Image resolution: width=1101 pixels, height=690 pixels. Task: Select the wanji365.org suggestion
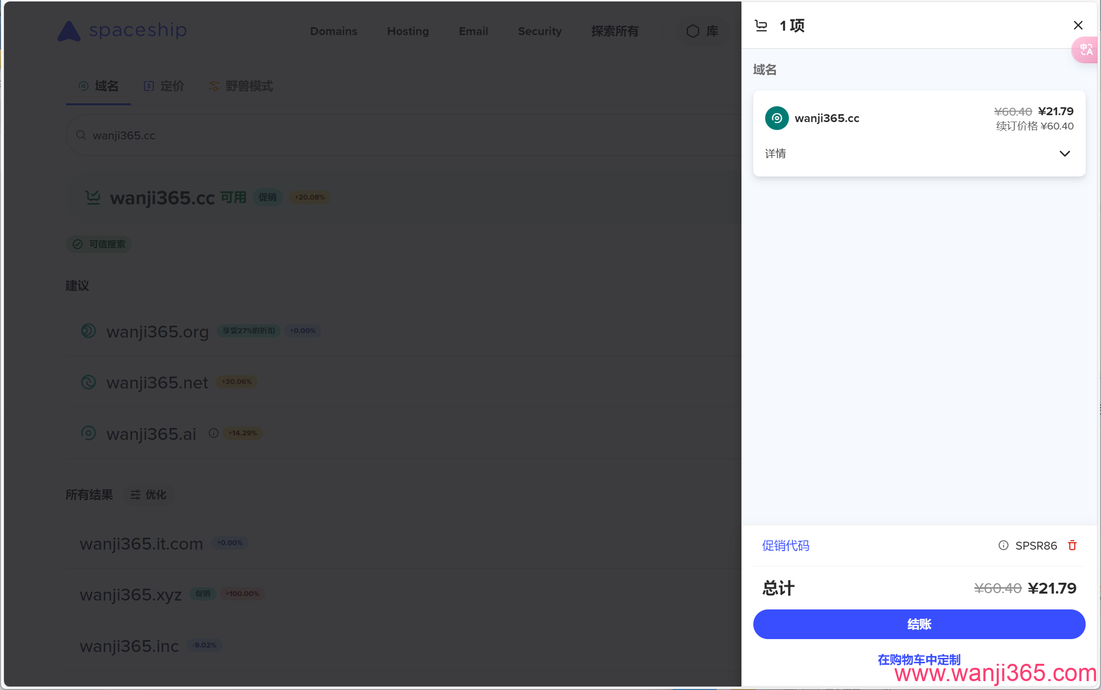(158, 331)
